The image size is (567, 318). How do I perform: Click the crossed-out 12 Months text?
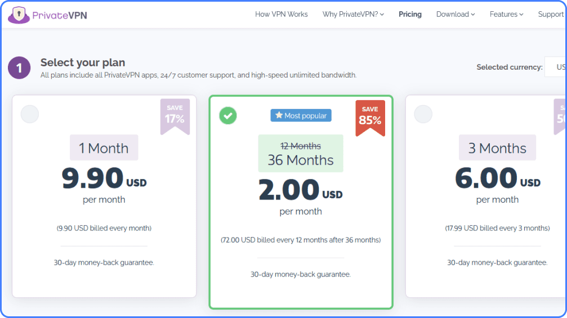[301, 146]
